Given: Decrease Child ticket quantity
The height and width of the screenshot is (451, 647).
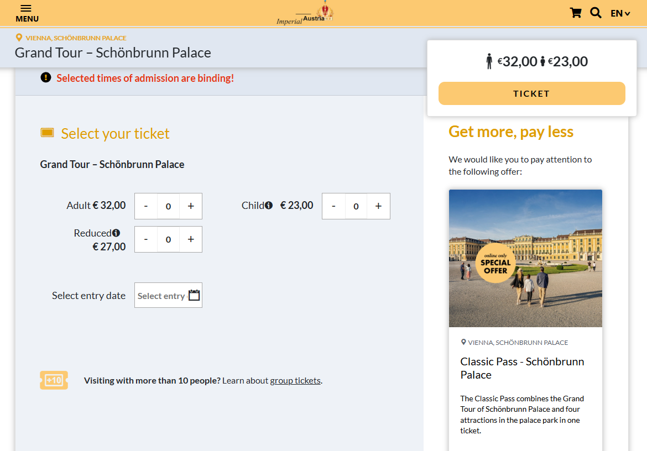Looking at the screenshot, I should point(333,206).
